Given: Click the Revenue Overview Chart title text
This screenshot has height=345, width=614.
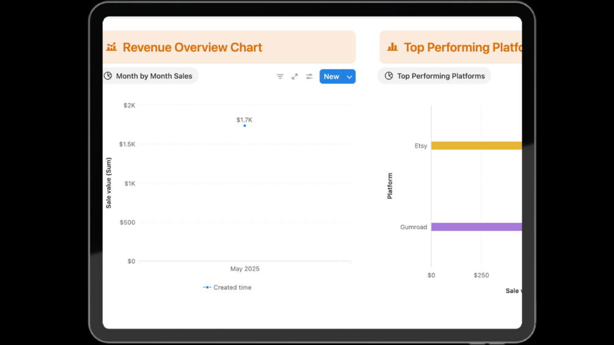Looking at the screenshot, I should [x=192, y=47].
